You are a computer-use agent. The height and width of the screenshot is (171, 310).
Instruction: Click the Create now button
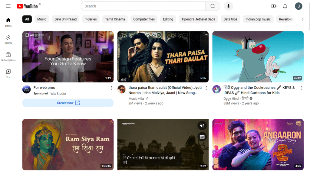click(x=68, y=103)
